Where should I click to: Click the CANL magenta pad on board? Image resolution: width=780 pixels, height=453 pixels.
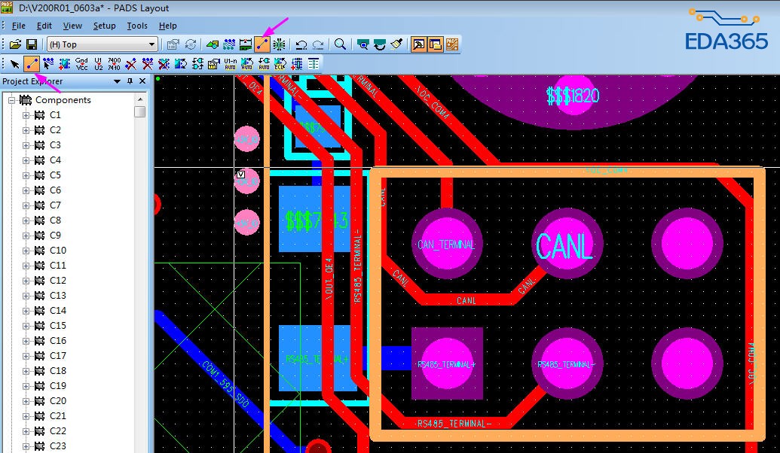tap(566, 242)
